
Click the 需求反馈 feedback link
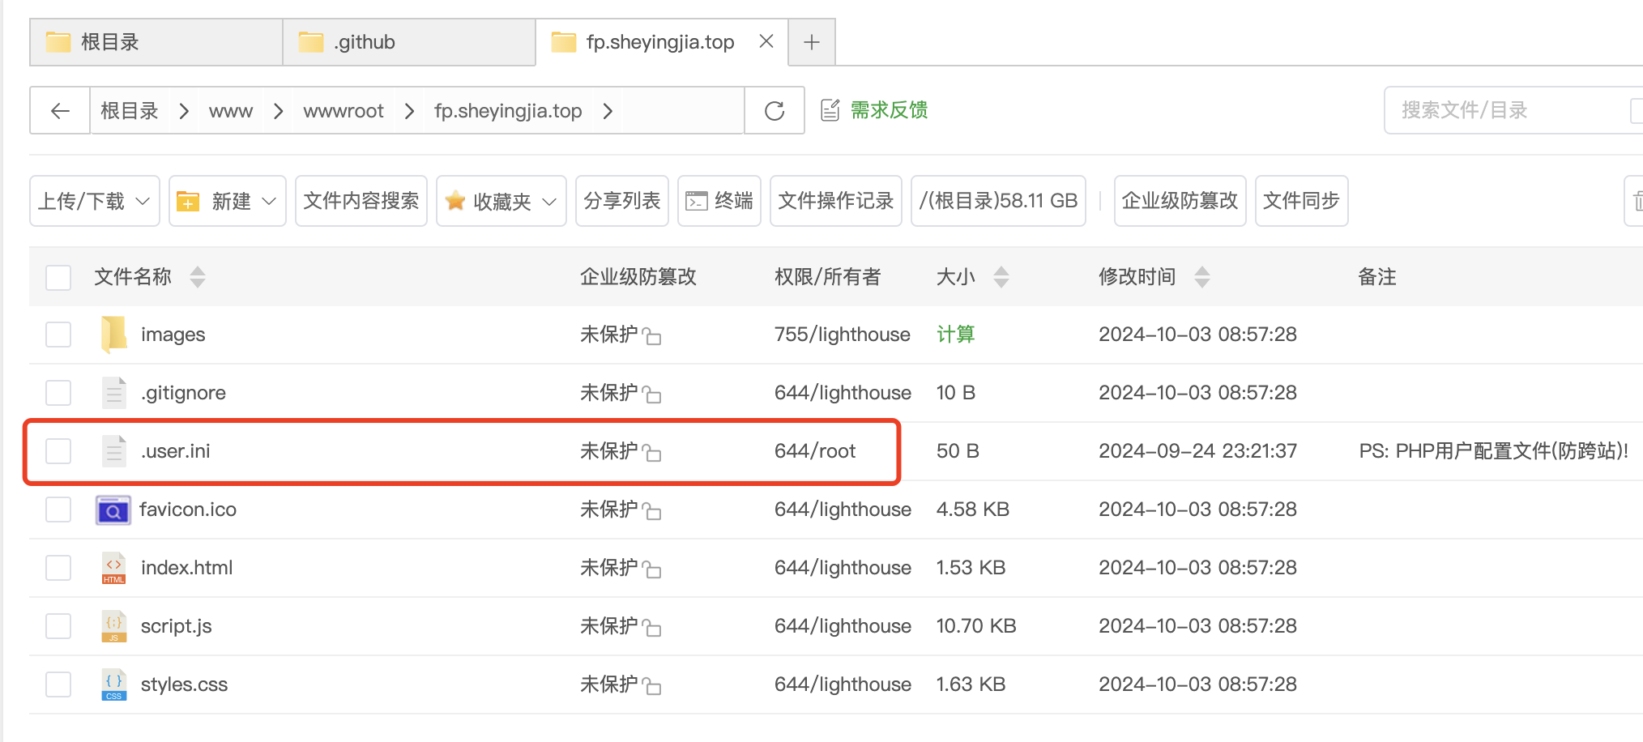pyautogui.click(x=888, y=110)
